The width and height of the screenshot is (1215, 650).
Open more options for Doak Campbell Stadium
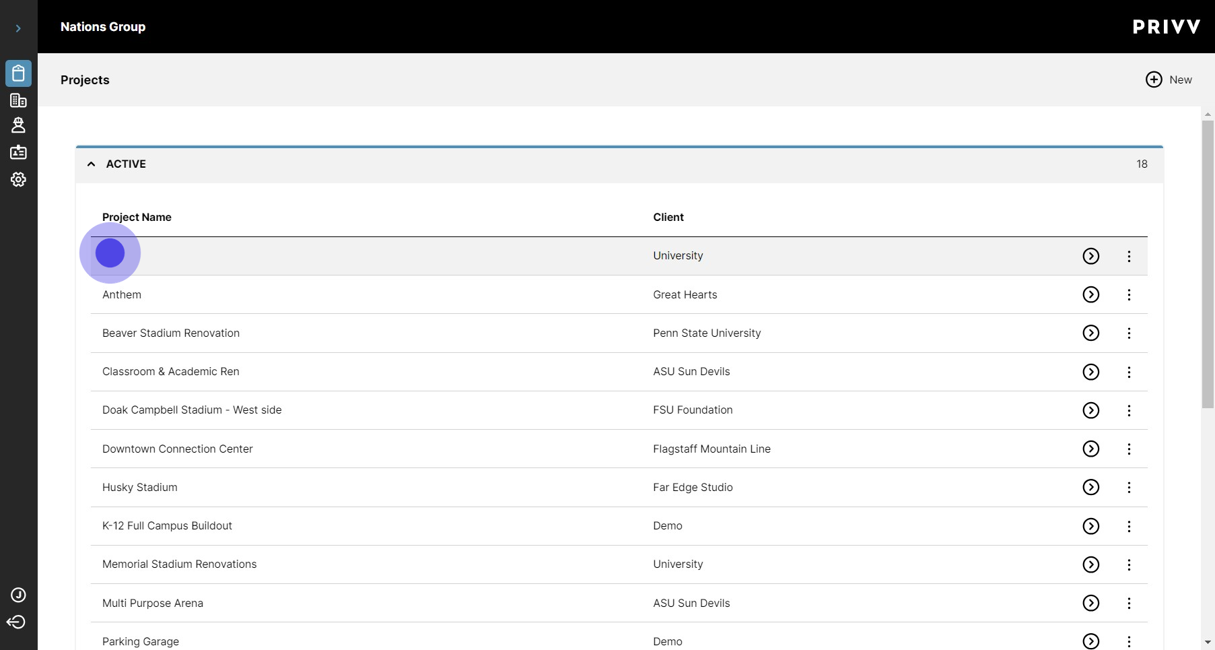[1129, 410]
